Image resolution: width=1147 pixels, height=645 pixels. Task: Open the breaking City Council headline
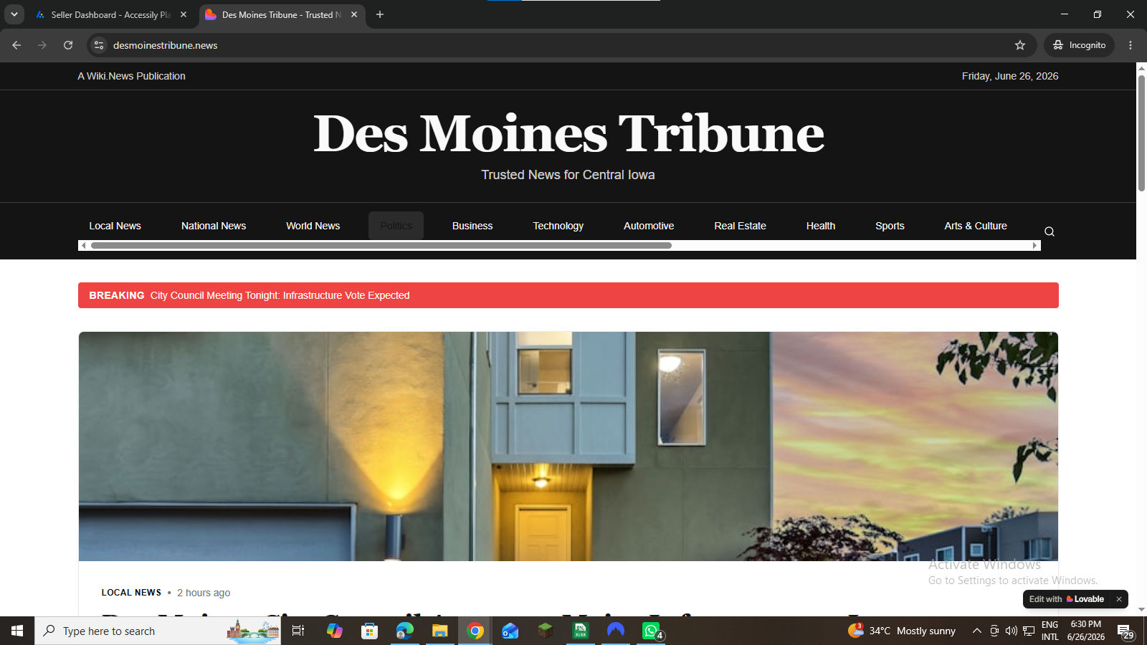pyautogui.click(x=280, y=295)
